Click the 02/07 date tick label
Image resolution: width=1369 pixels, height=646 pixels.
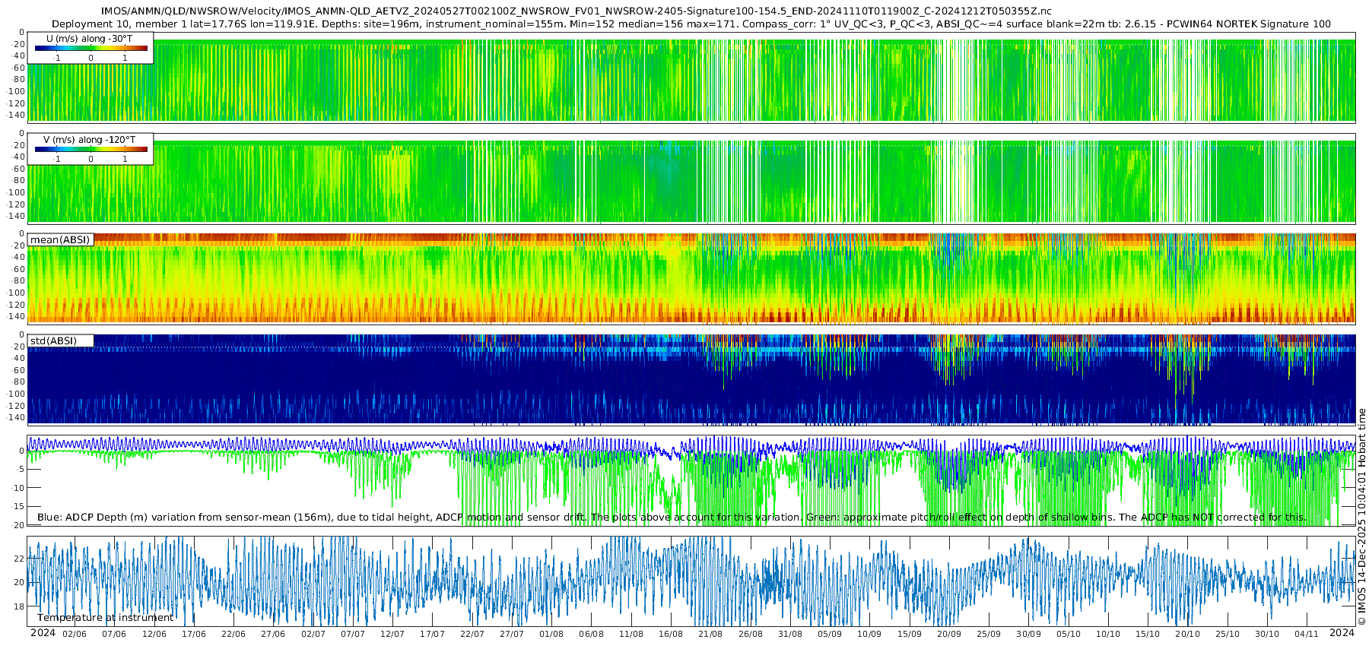click(313, 634)
